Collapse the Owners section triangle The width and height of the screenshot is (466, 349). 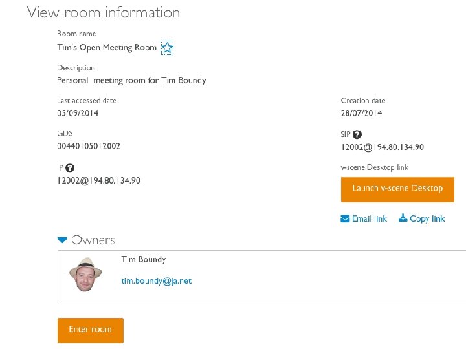62,240
